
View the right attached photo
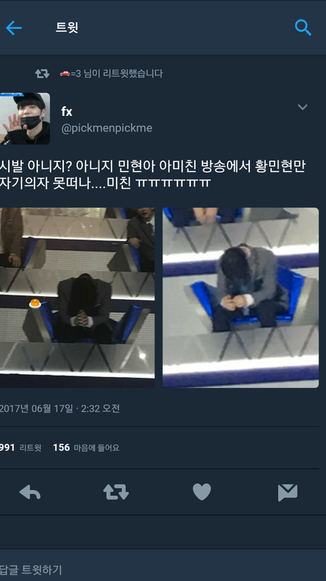coord(240,297)
